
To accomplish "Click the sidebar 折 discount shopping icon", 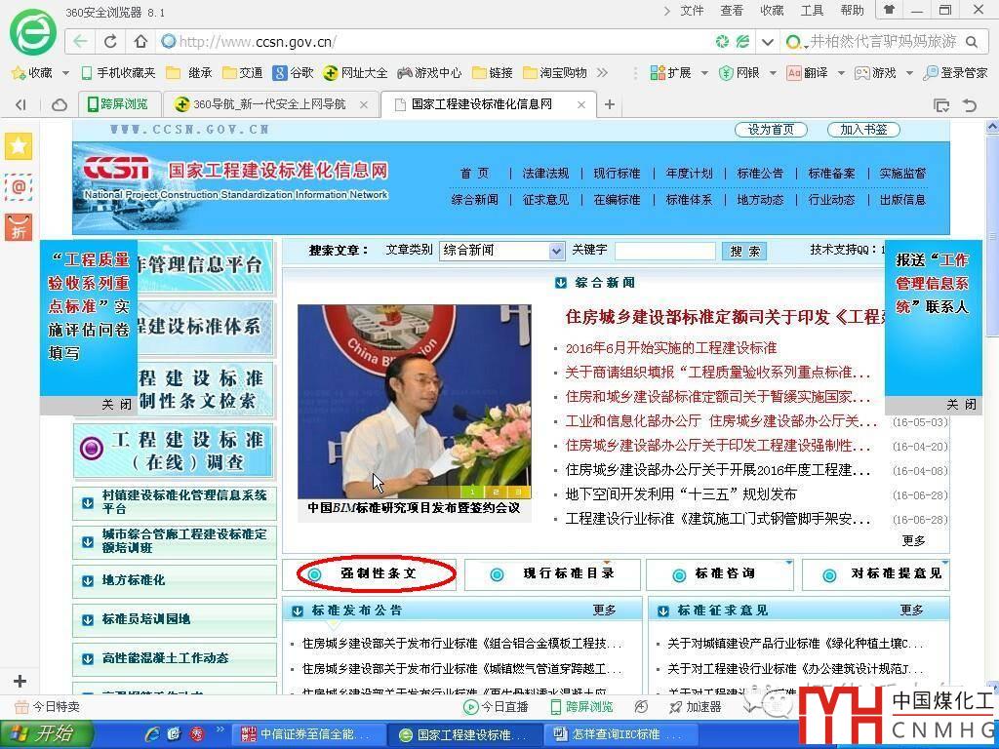I will [19, 227].
